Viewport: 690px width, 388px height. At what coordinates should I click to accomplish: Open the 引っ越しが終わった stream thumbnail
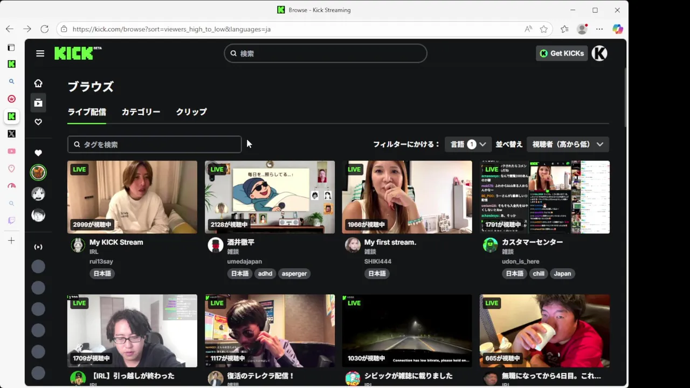(x=132, y=331)
